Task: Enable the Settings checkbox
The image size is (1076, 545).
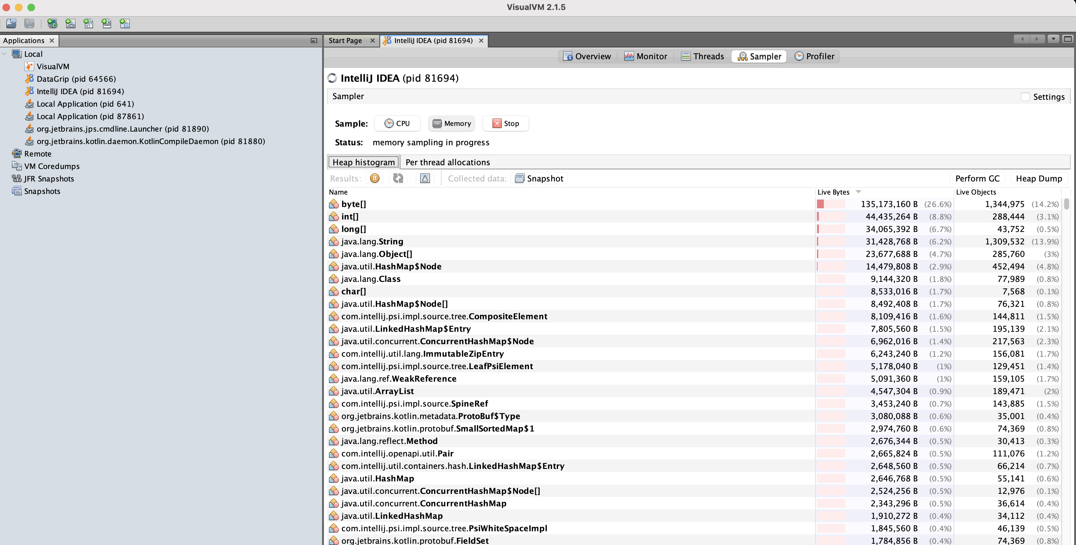Action: point(1025,97)
